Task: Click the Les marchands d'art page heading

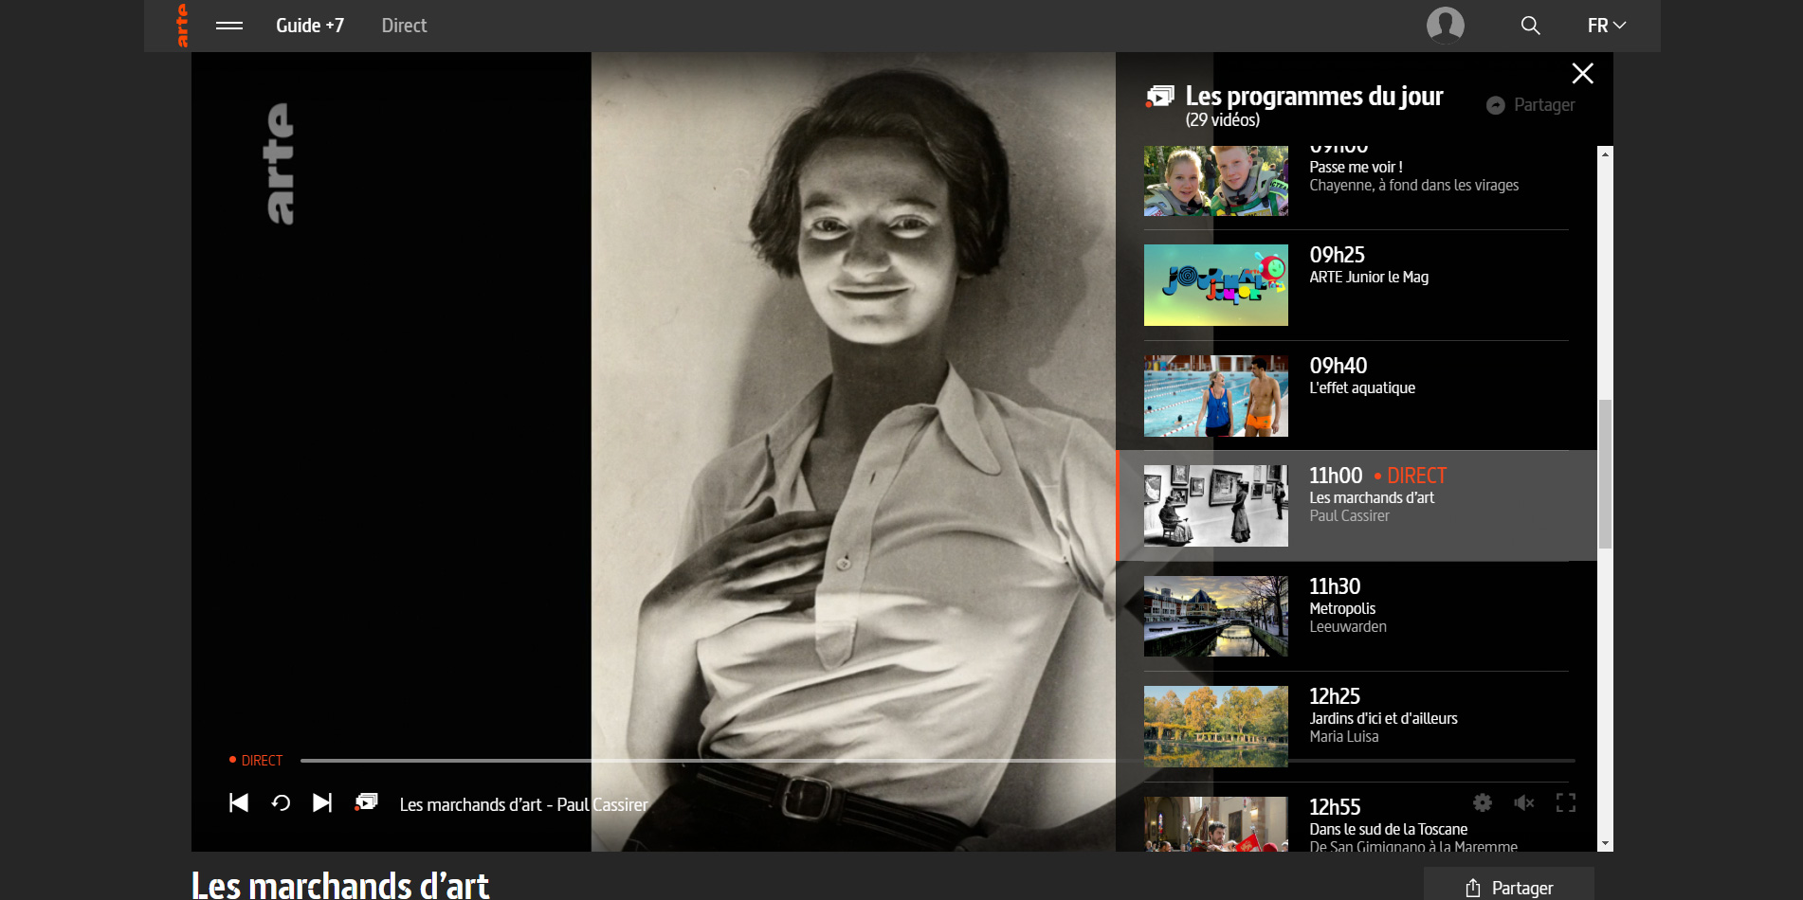Action: (x=340, y=886)
